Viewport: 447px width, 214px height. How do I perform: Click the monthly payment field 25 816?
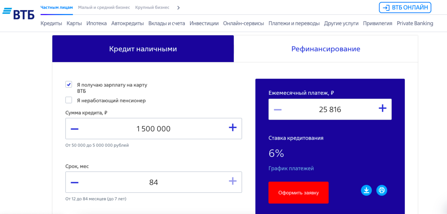tap(330, 109)
